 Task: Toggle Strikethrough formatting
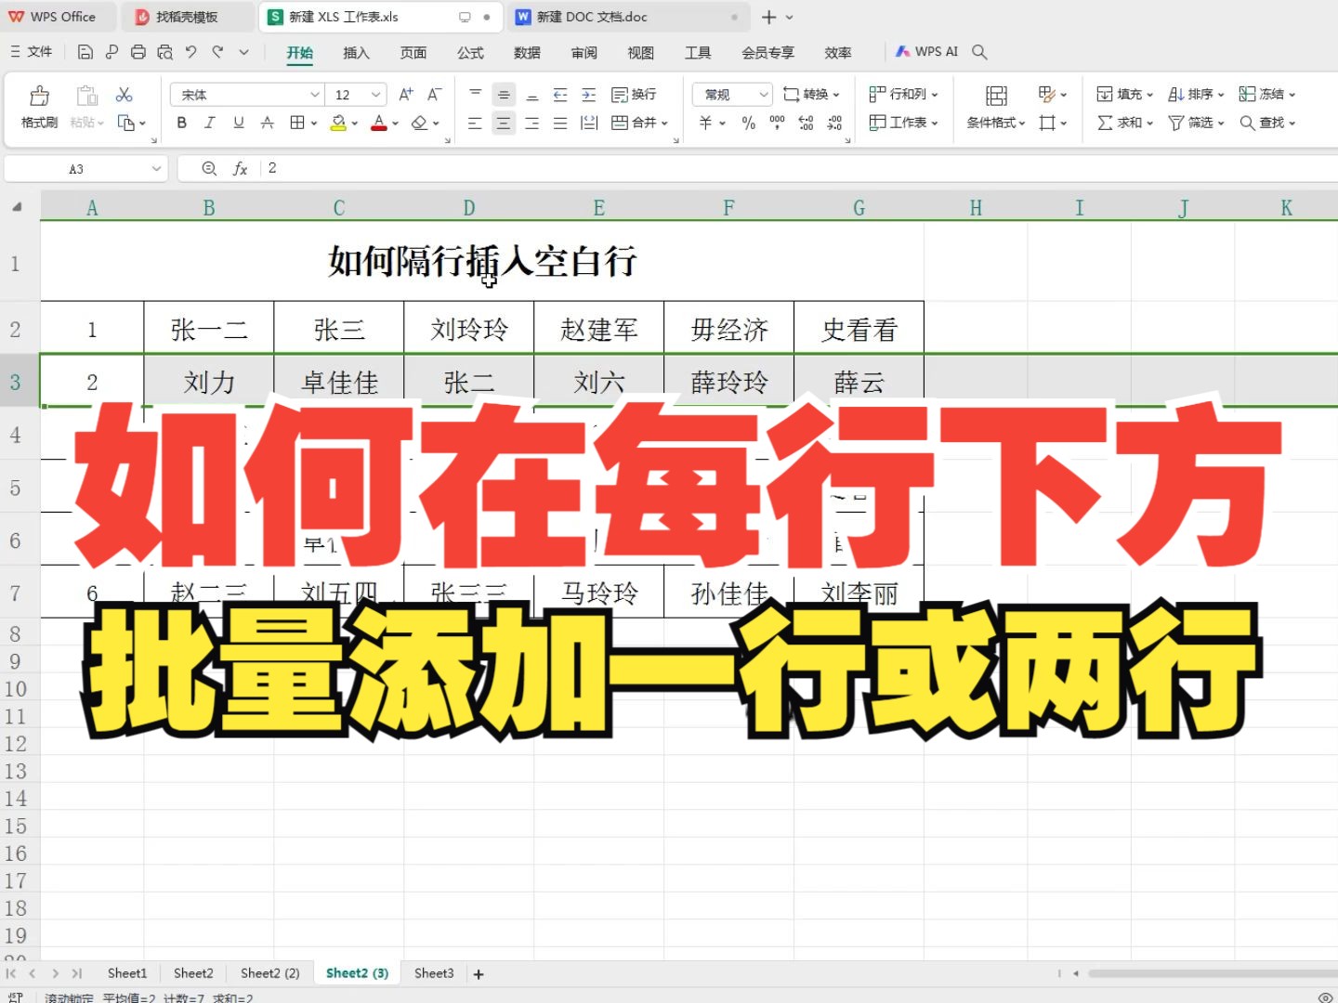268,123
